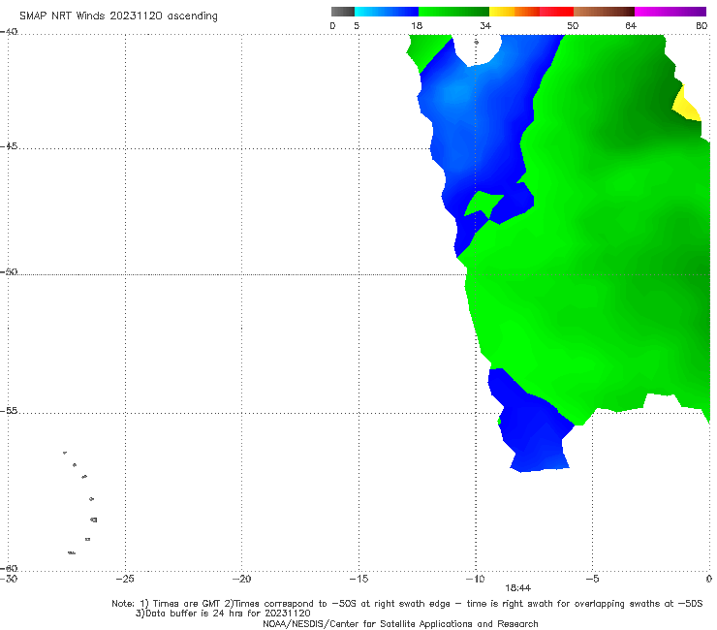Click the color bar label '18'
Screen dimensions: 717x630
(x=417, y=26)
